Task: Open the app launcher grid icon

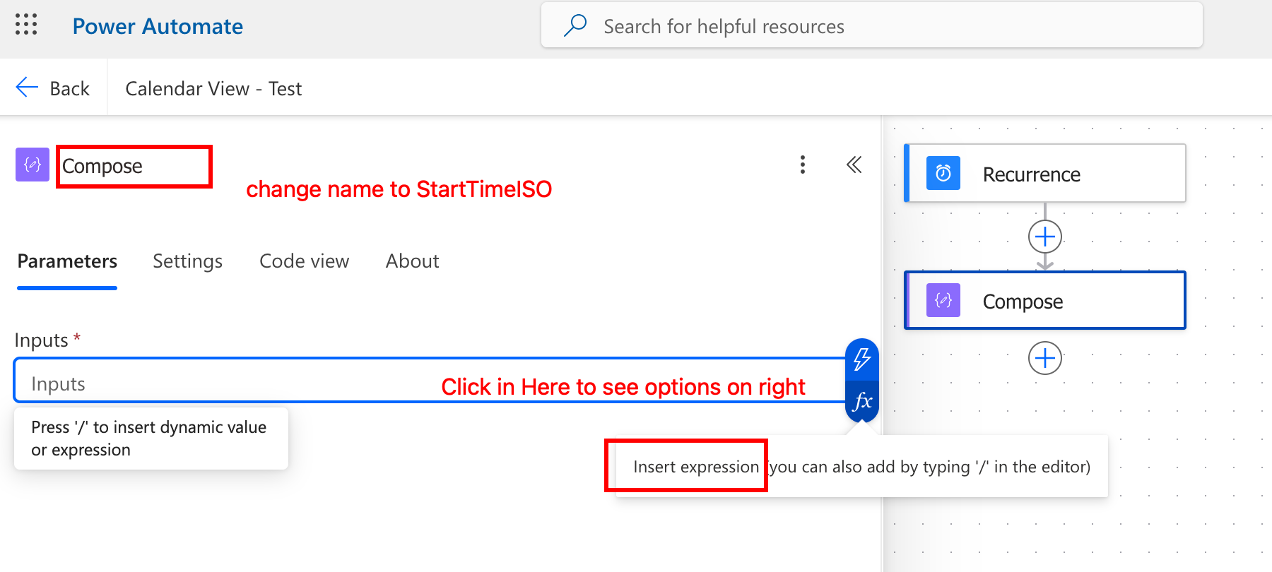Action: 26,25
